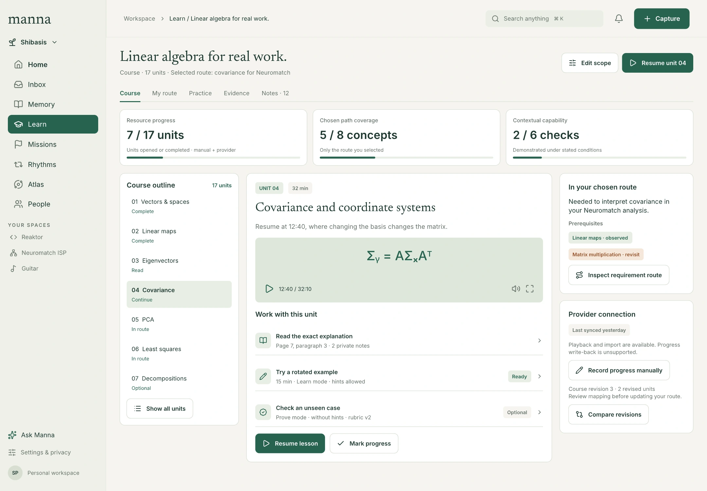The image size is (707, 491).
Task: Select unit 05 PCA in outline
Action: coord(179,324)
